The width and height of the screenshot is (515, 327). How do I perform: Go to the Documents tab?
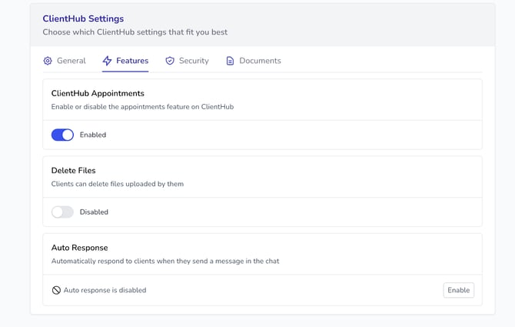tap(260, 61)
